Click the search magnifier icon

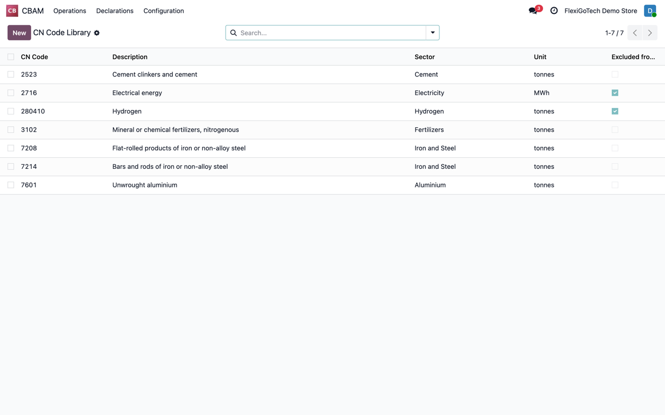tap(233, 33)
